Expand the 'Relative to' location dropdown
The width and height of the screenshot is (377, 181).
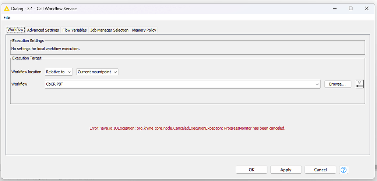click(59, 72)
